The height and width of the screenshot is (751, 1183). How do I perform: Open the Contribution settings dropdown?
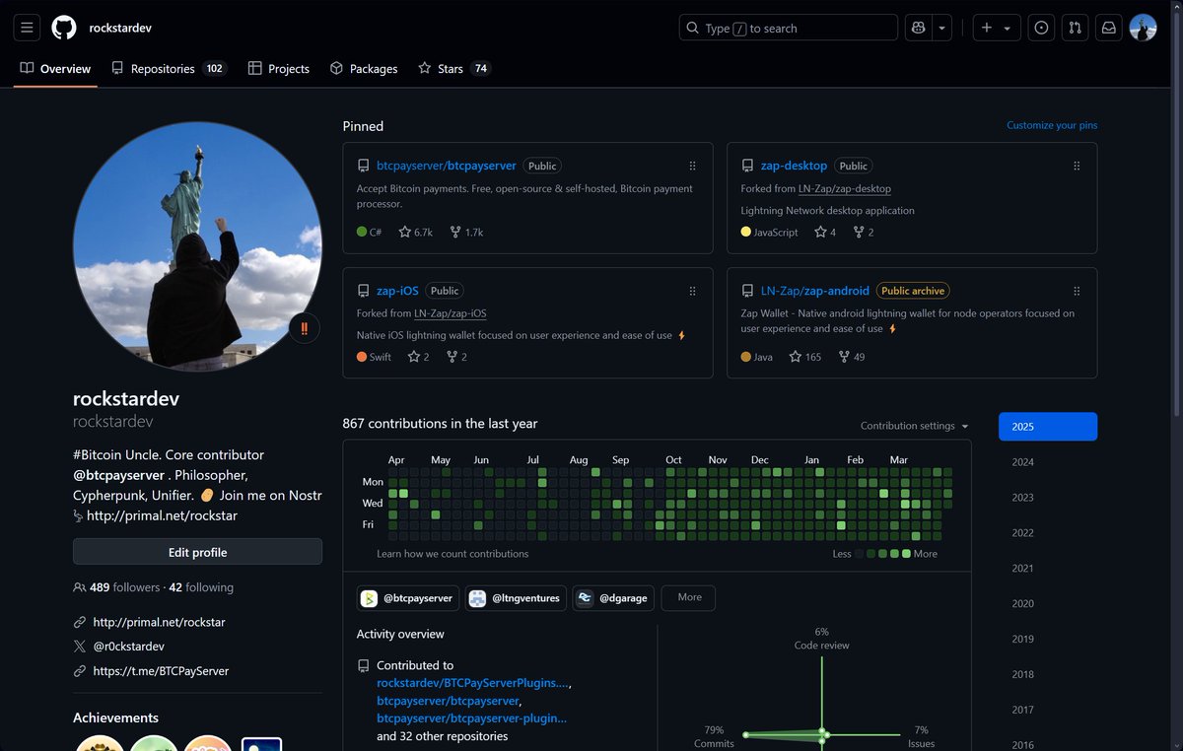coord(915,426)
